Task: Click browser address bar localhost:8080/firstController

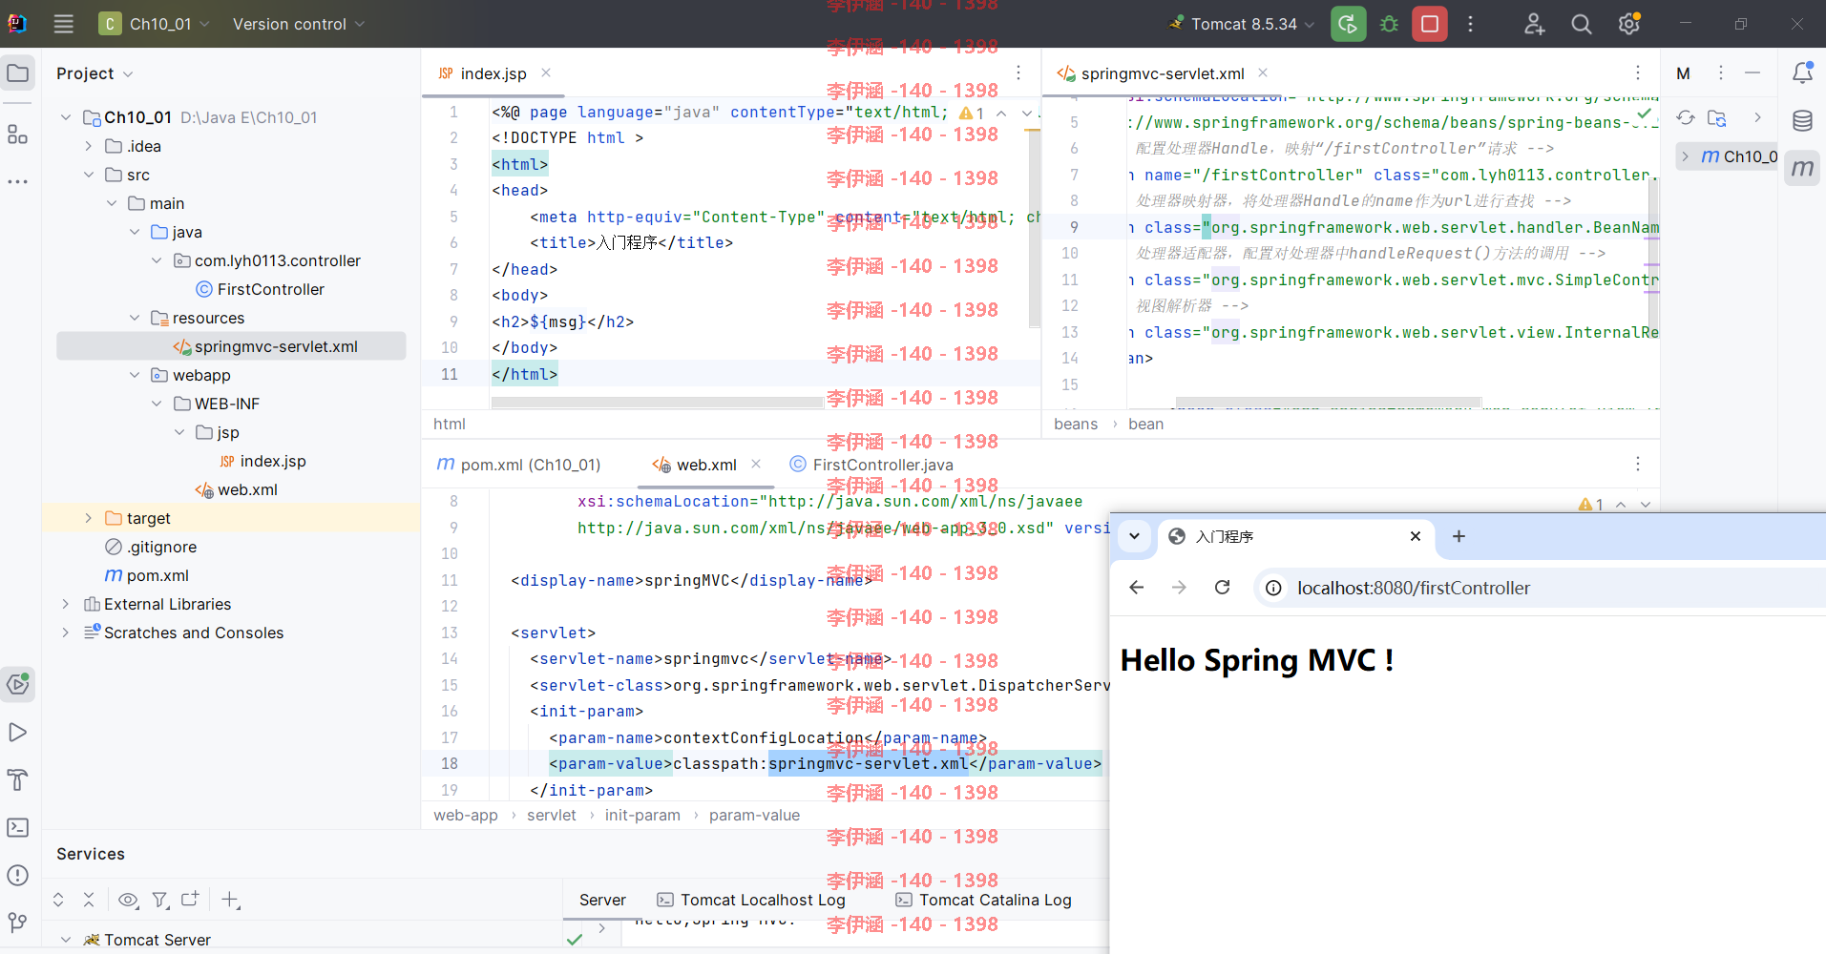Action: pyautogui.click(x=1413, y=588)
